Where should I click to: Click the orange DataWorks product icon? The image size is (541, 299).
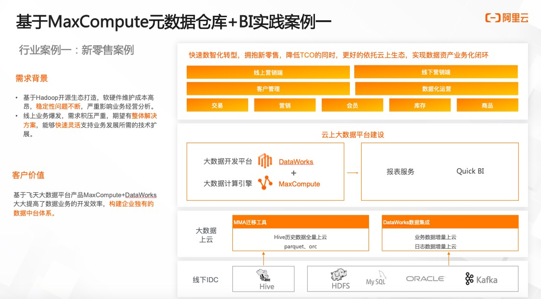click(x=265, y=161)
